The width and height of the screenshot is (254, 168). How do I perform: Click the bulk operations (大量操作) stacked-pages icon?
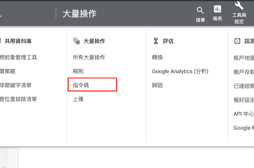point(76,41)
